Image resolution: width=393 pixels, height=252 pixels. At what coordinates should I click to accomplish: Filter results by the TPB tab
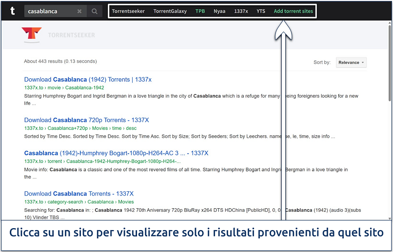[200, 11]
